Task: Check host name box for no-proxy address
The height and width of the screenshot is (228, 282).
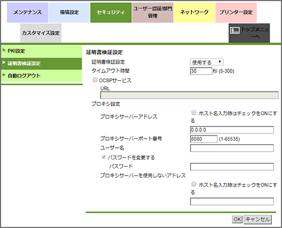Action: (194, 184)
